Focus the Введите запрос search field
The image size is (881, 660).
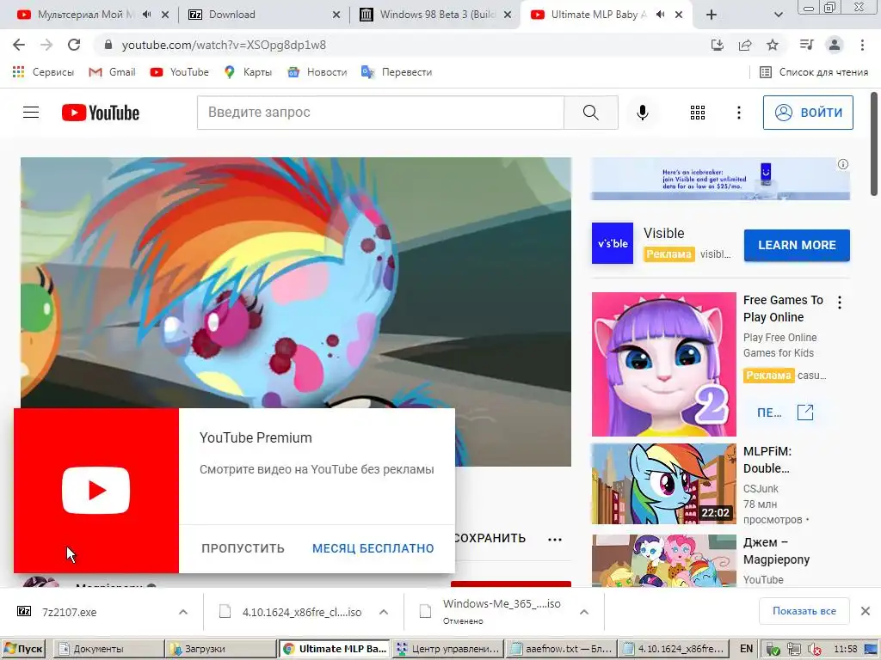380,113
